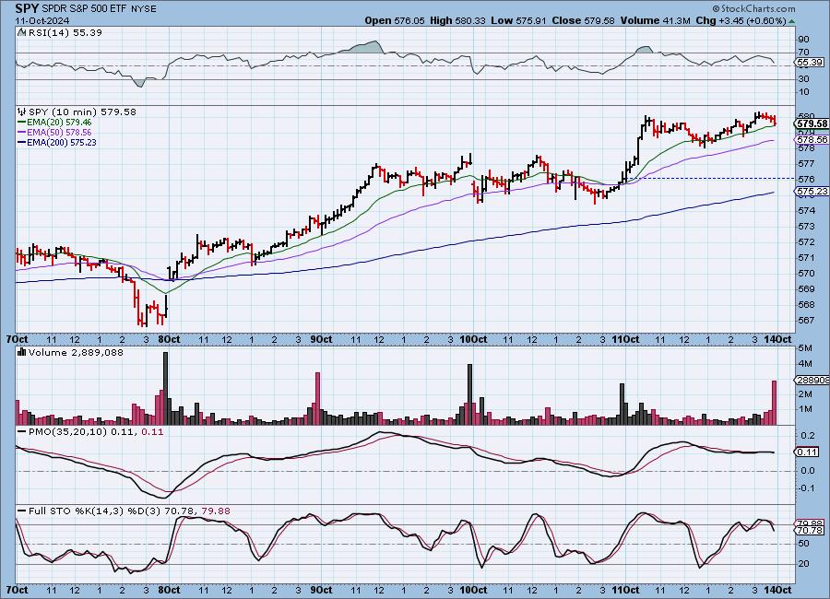Click the 7Oct label on the bottom time axis
The width and height of the screenshot is (830, 599).
(x=17, y=590)
